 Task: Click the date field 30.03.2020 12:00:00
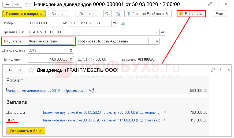[90, 23]
